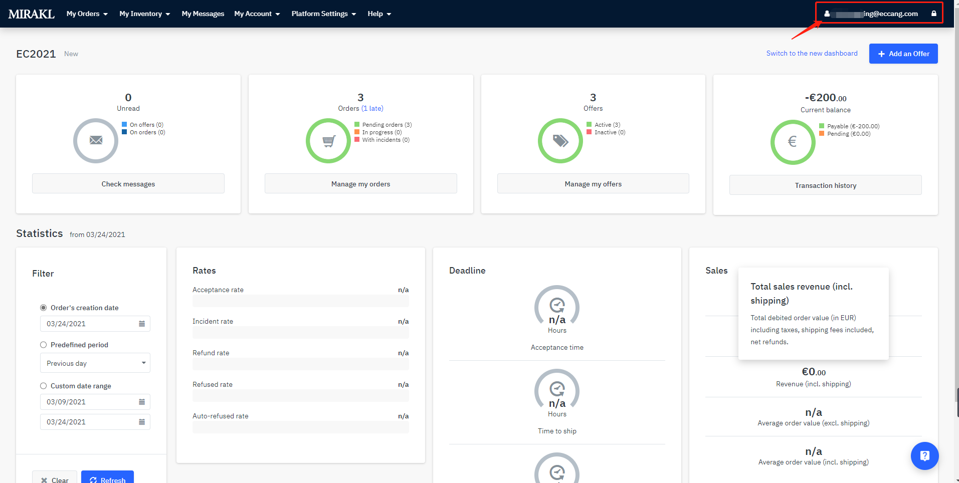Viewport: 959px width, 483px height.
Task: Click the Acceptance rate label
Action: coord(218,290)
